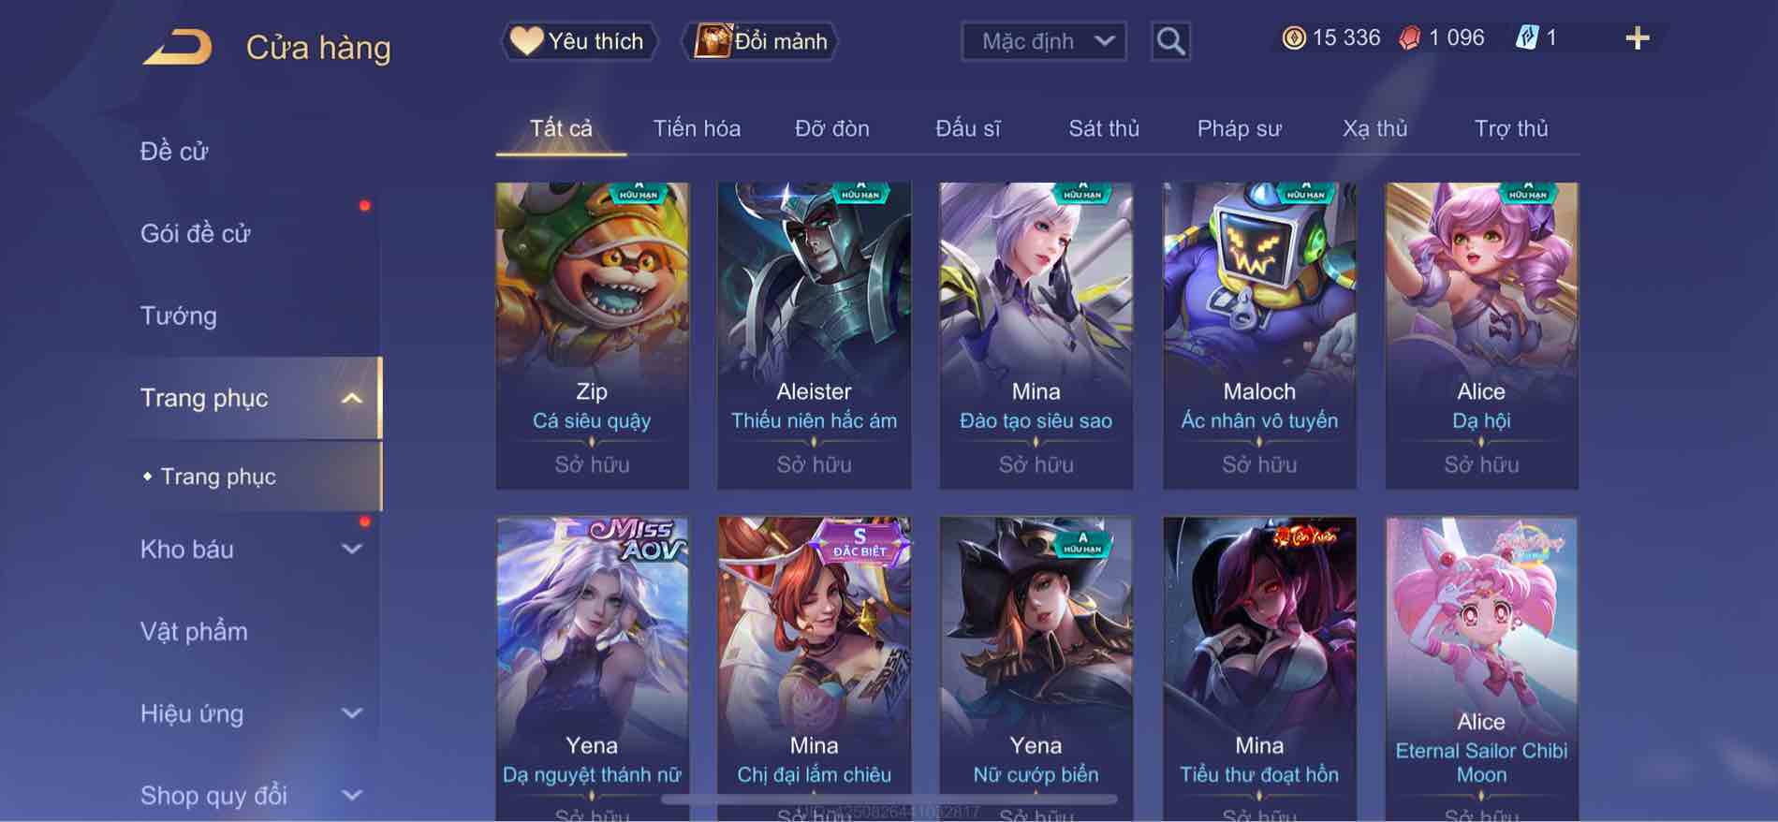Expand the Shop quy đổi section
Viewport: 1778px width, 822px height.
pos(352,796)
